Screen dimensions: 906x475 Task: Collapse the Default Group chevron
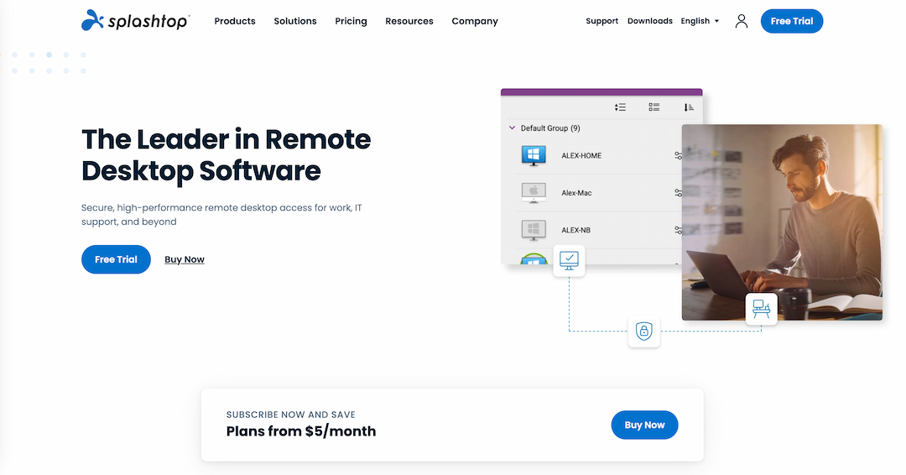click(x=512, y=128)
